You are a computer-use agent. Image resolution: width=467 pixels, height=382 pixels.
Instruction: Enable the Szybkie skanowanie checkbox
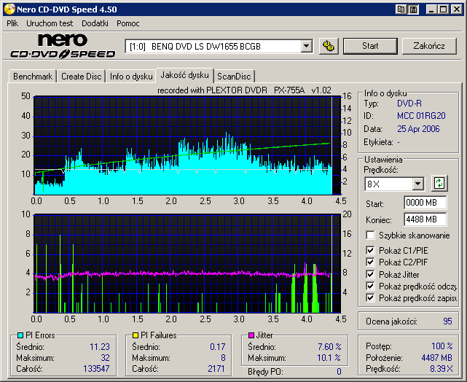tap(370, 235)
